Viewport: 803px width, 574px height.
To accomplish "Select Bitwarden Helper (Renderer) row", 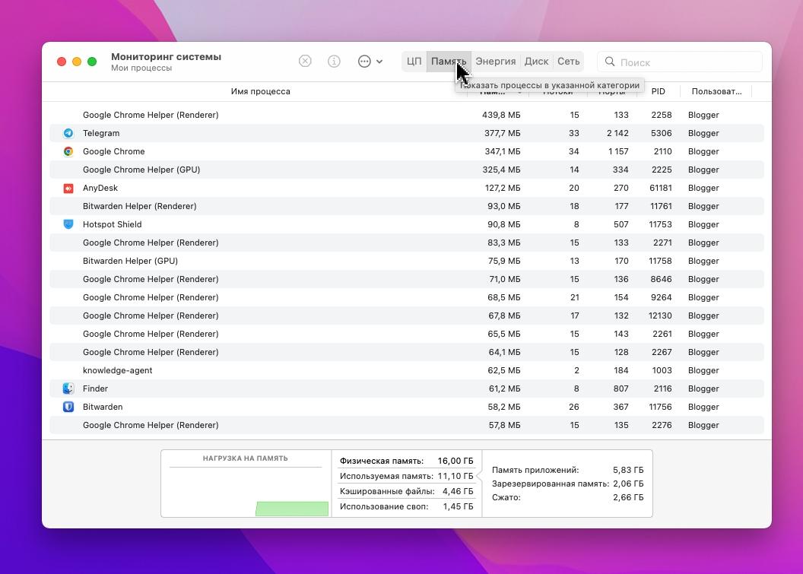I will pos(407,206).
